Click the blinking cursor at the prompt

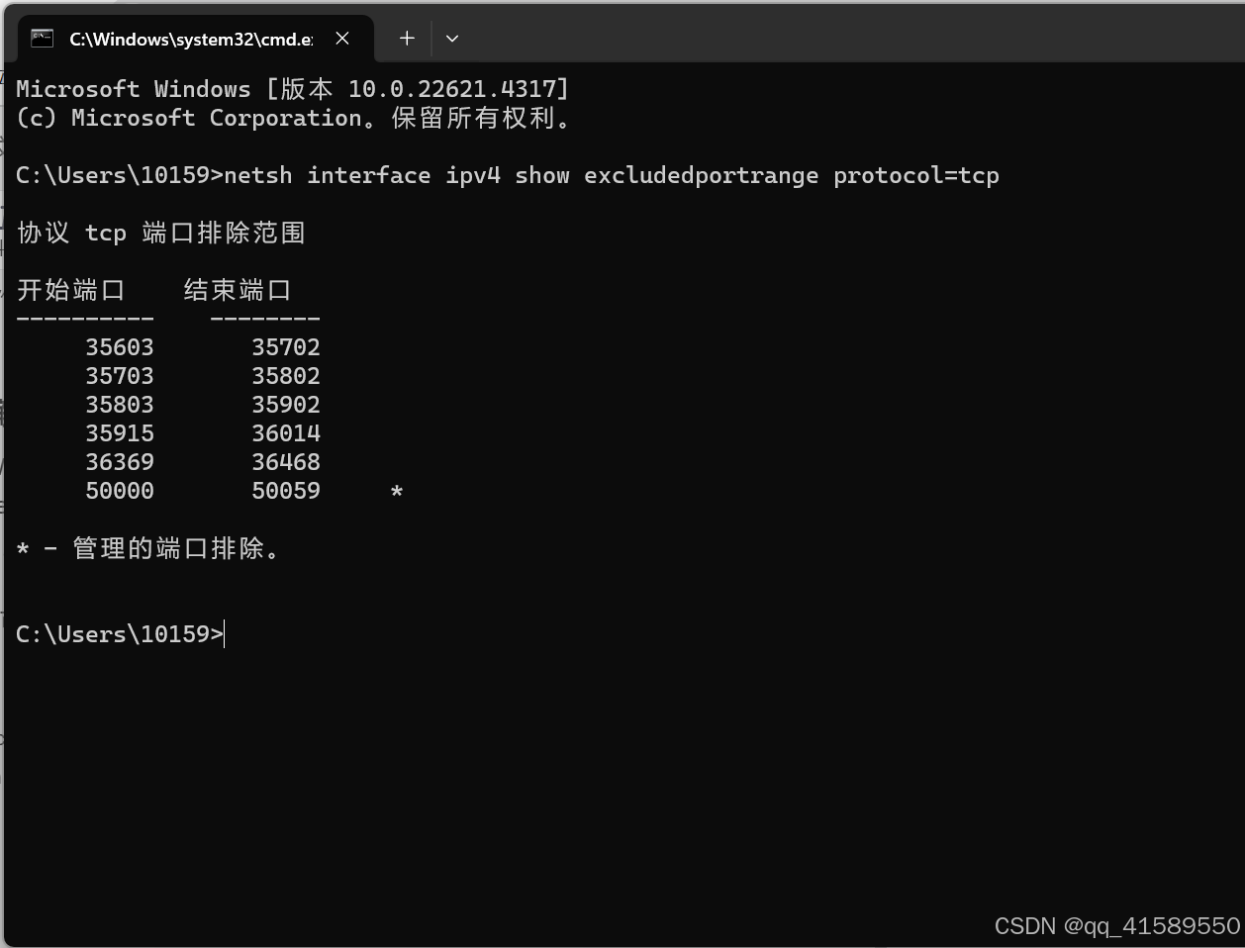[x=225, y=633]
